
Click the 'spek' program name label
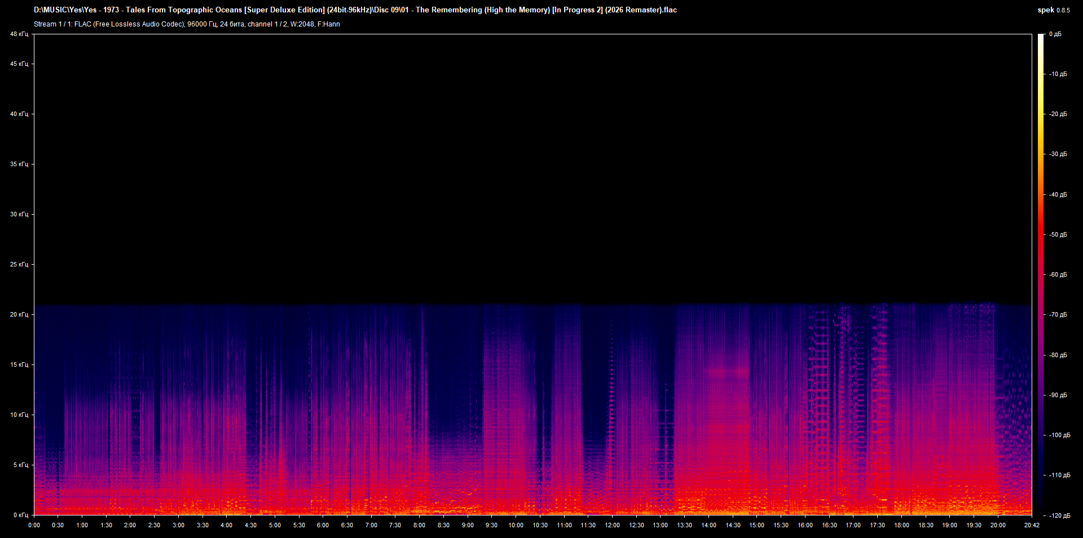(1046, 10)
